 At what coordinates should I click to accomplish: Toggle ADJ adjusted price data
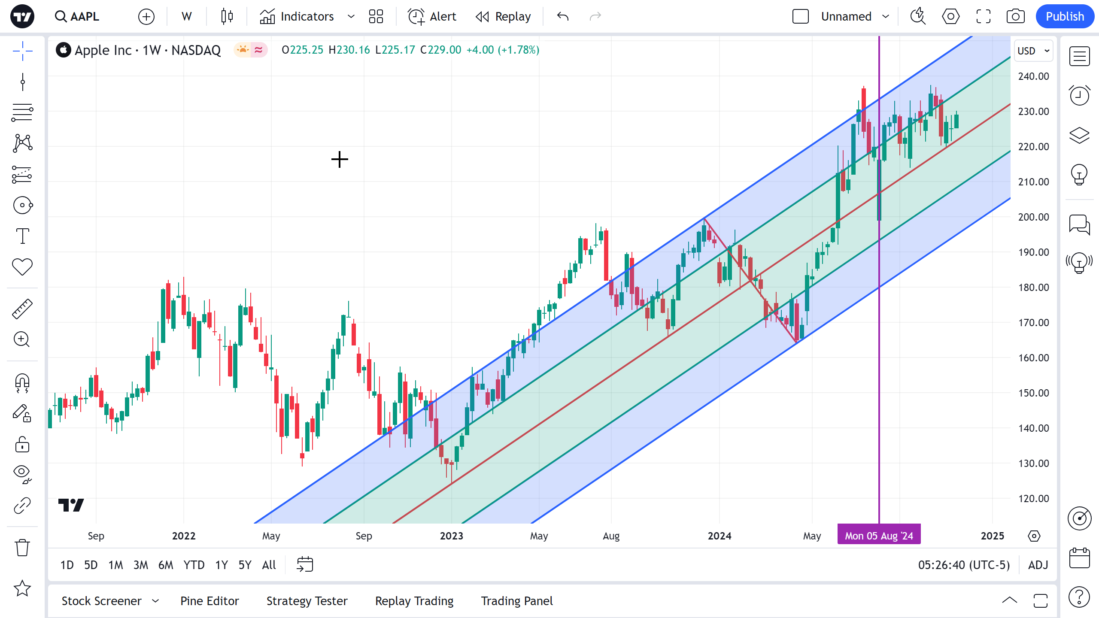(1038, 565)
